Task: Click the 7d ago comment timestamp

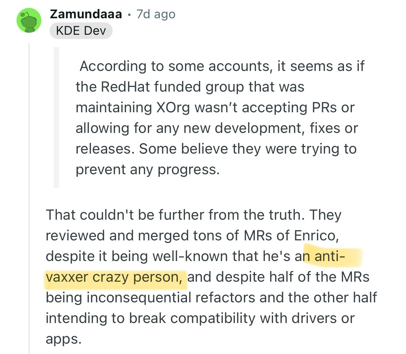Action: [x=156, y=14]
